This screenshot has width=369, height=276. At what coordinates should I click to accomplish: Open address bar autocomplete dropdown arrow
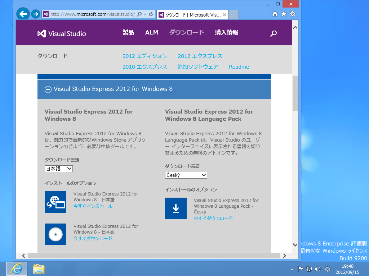tap(145, 14)
